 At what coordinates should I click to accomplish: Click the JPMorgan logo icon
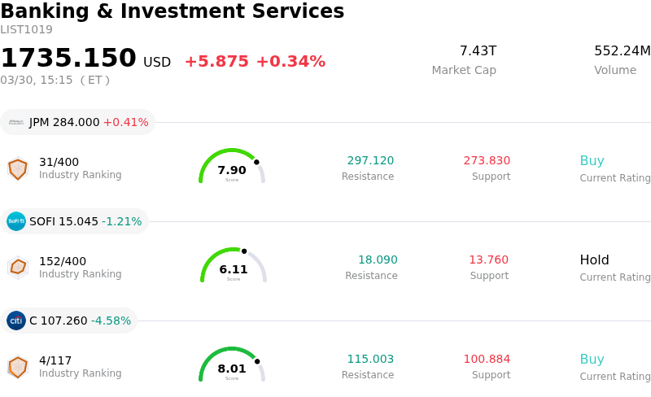click(x=16, y=122)
